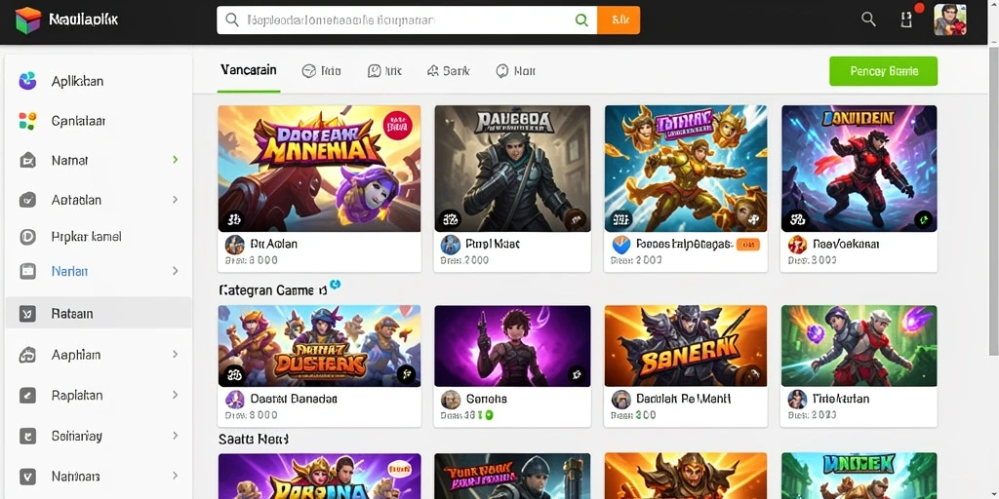The width and height of the screenshot is (999, 499).
Task: Switch to the Sanik tab
Action: pos(449,71)
